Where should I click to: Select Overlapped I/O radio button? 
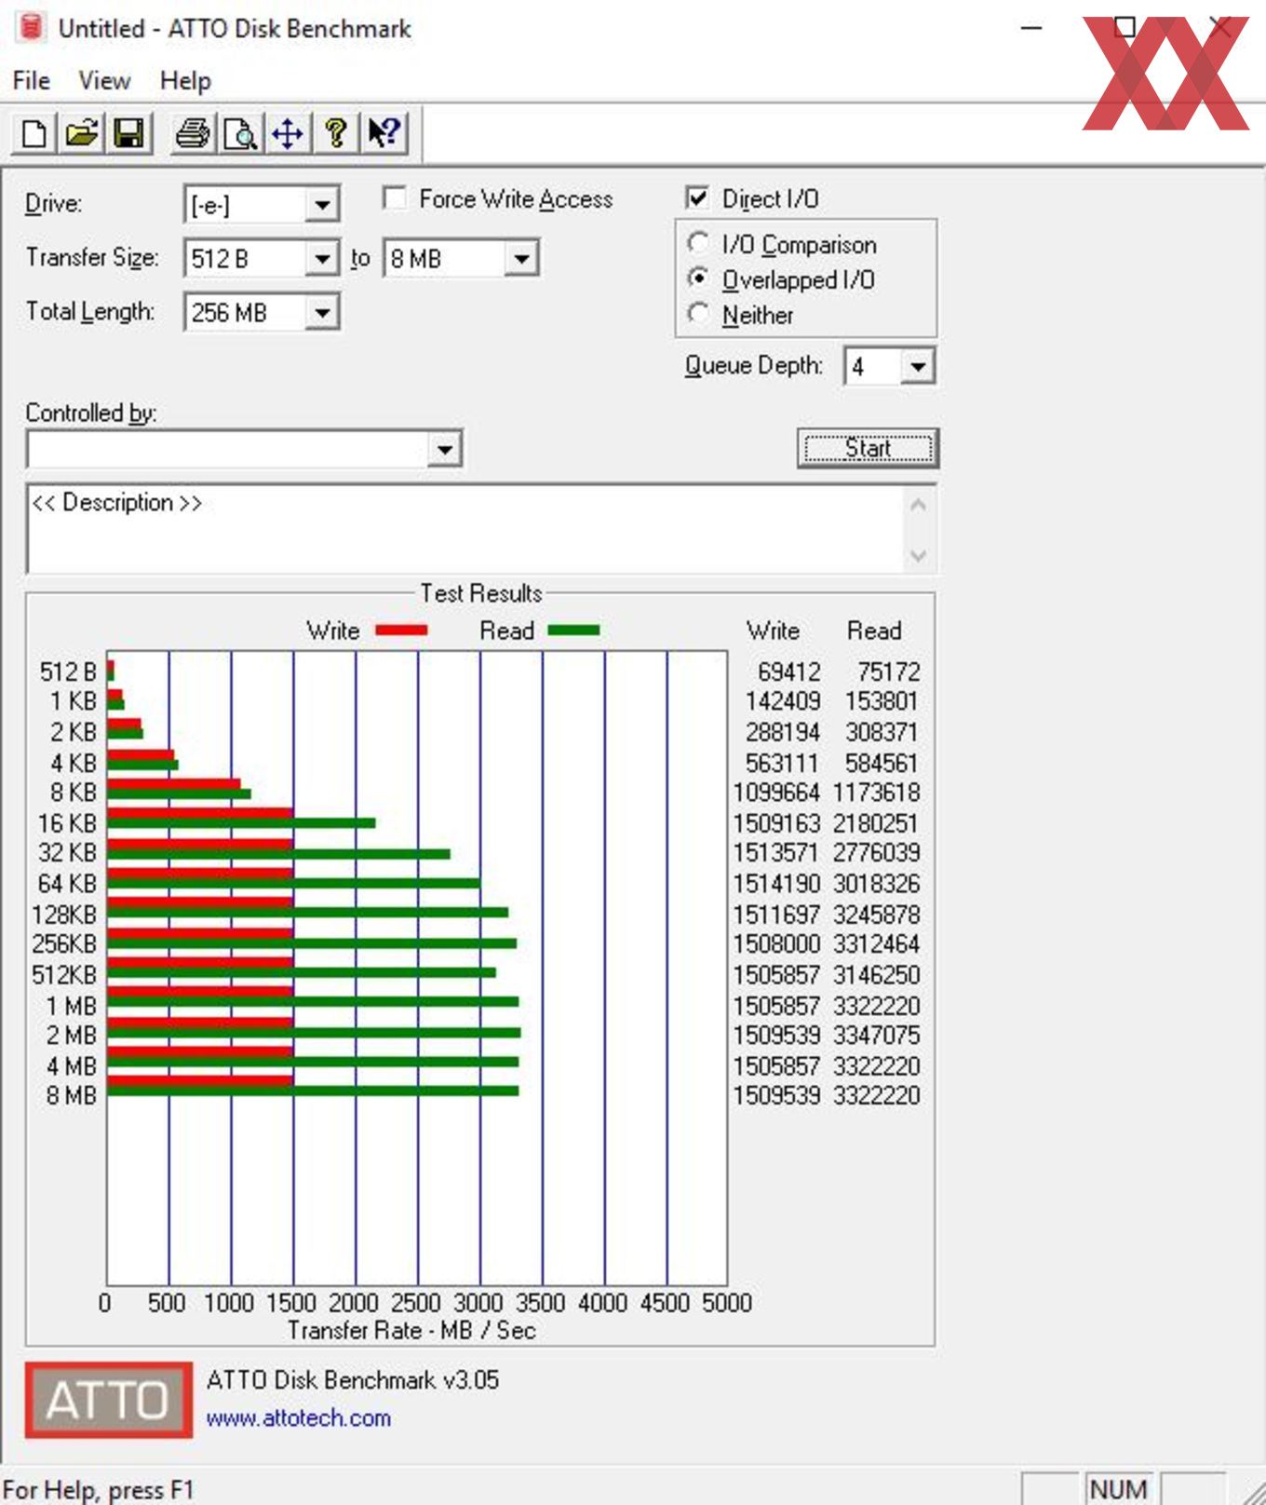click(x=698, y=278)
